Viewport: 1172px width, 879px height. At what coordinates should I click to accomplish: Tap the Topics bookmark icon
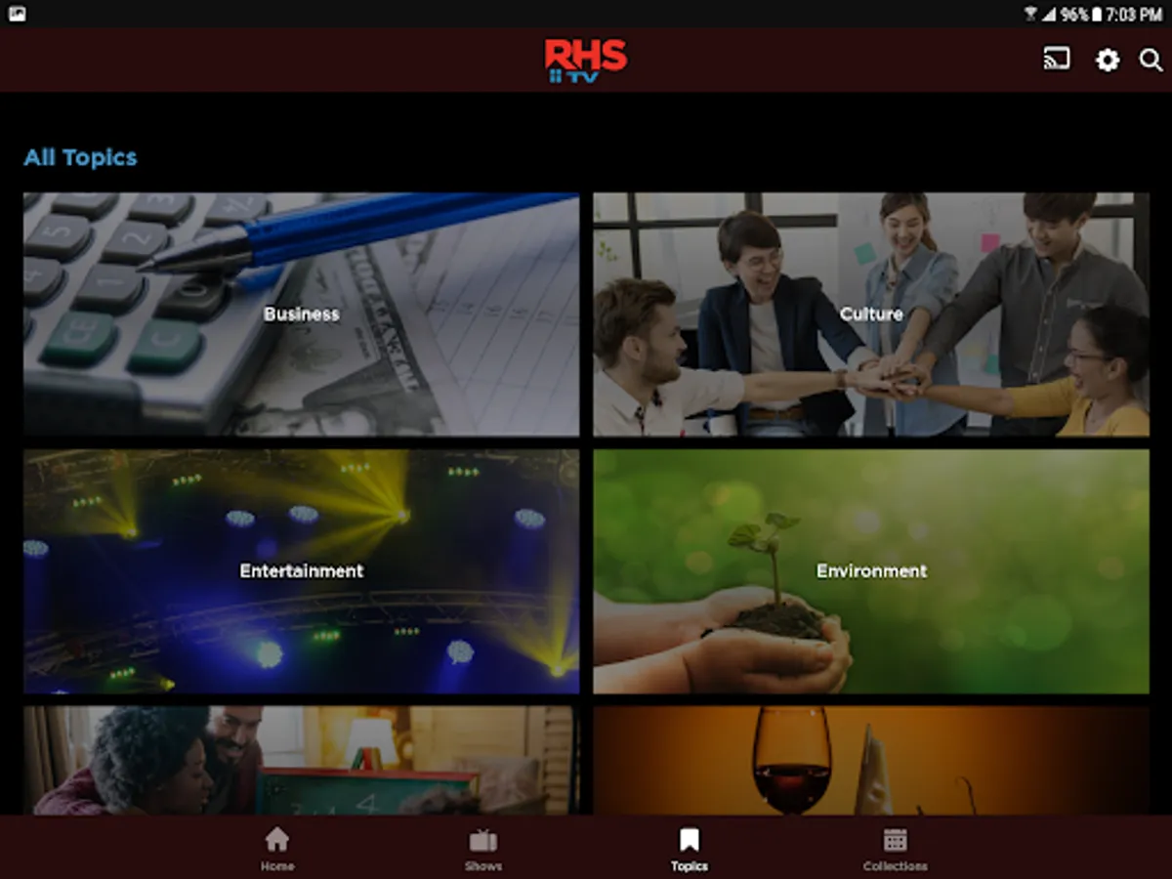click(690, 839)
